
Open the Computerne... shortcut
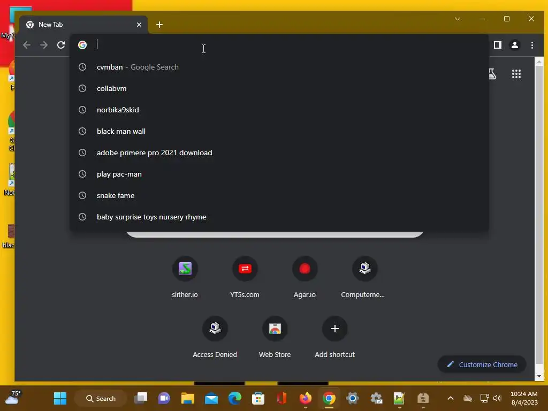[364, 276]
